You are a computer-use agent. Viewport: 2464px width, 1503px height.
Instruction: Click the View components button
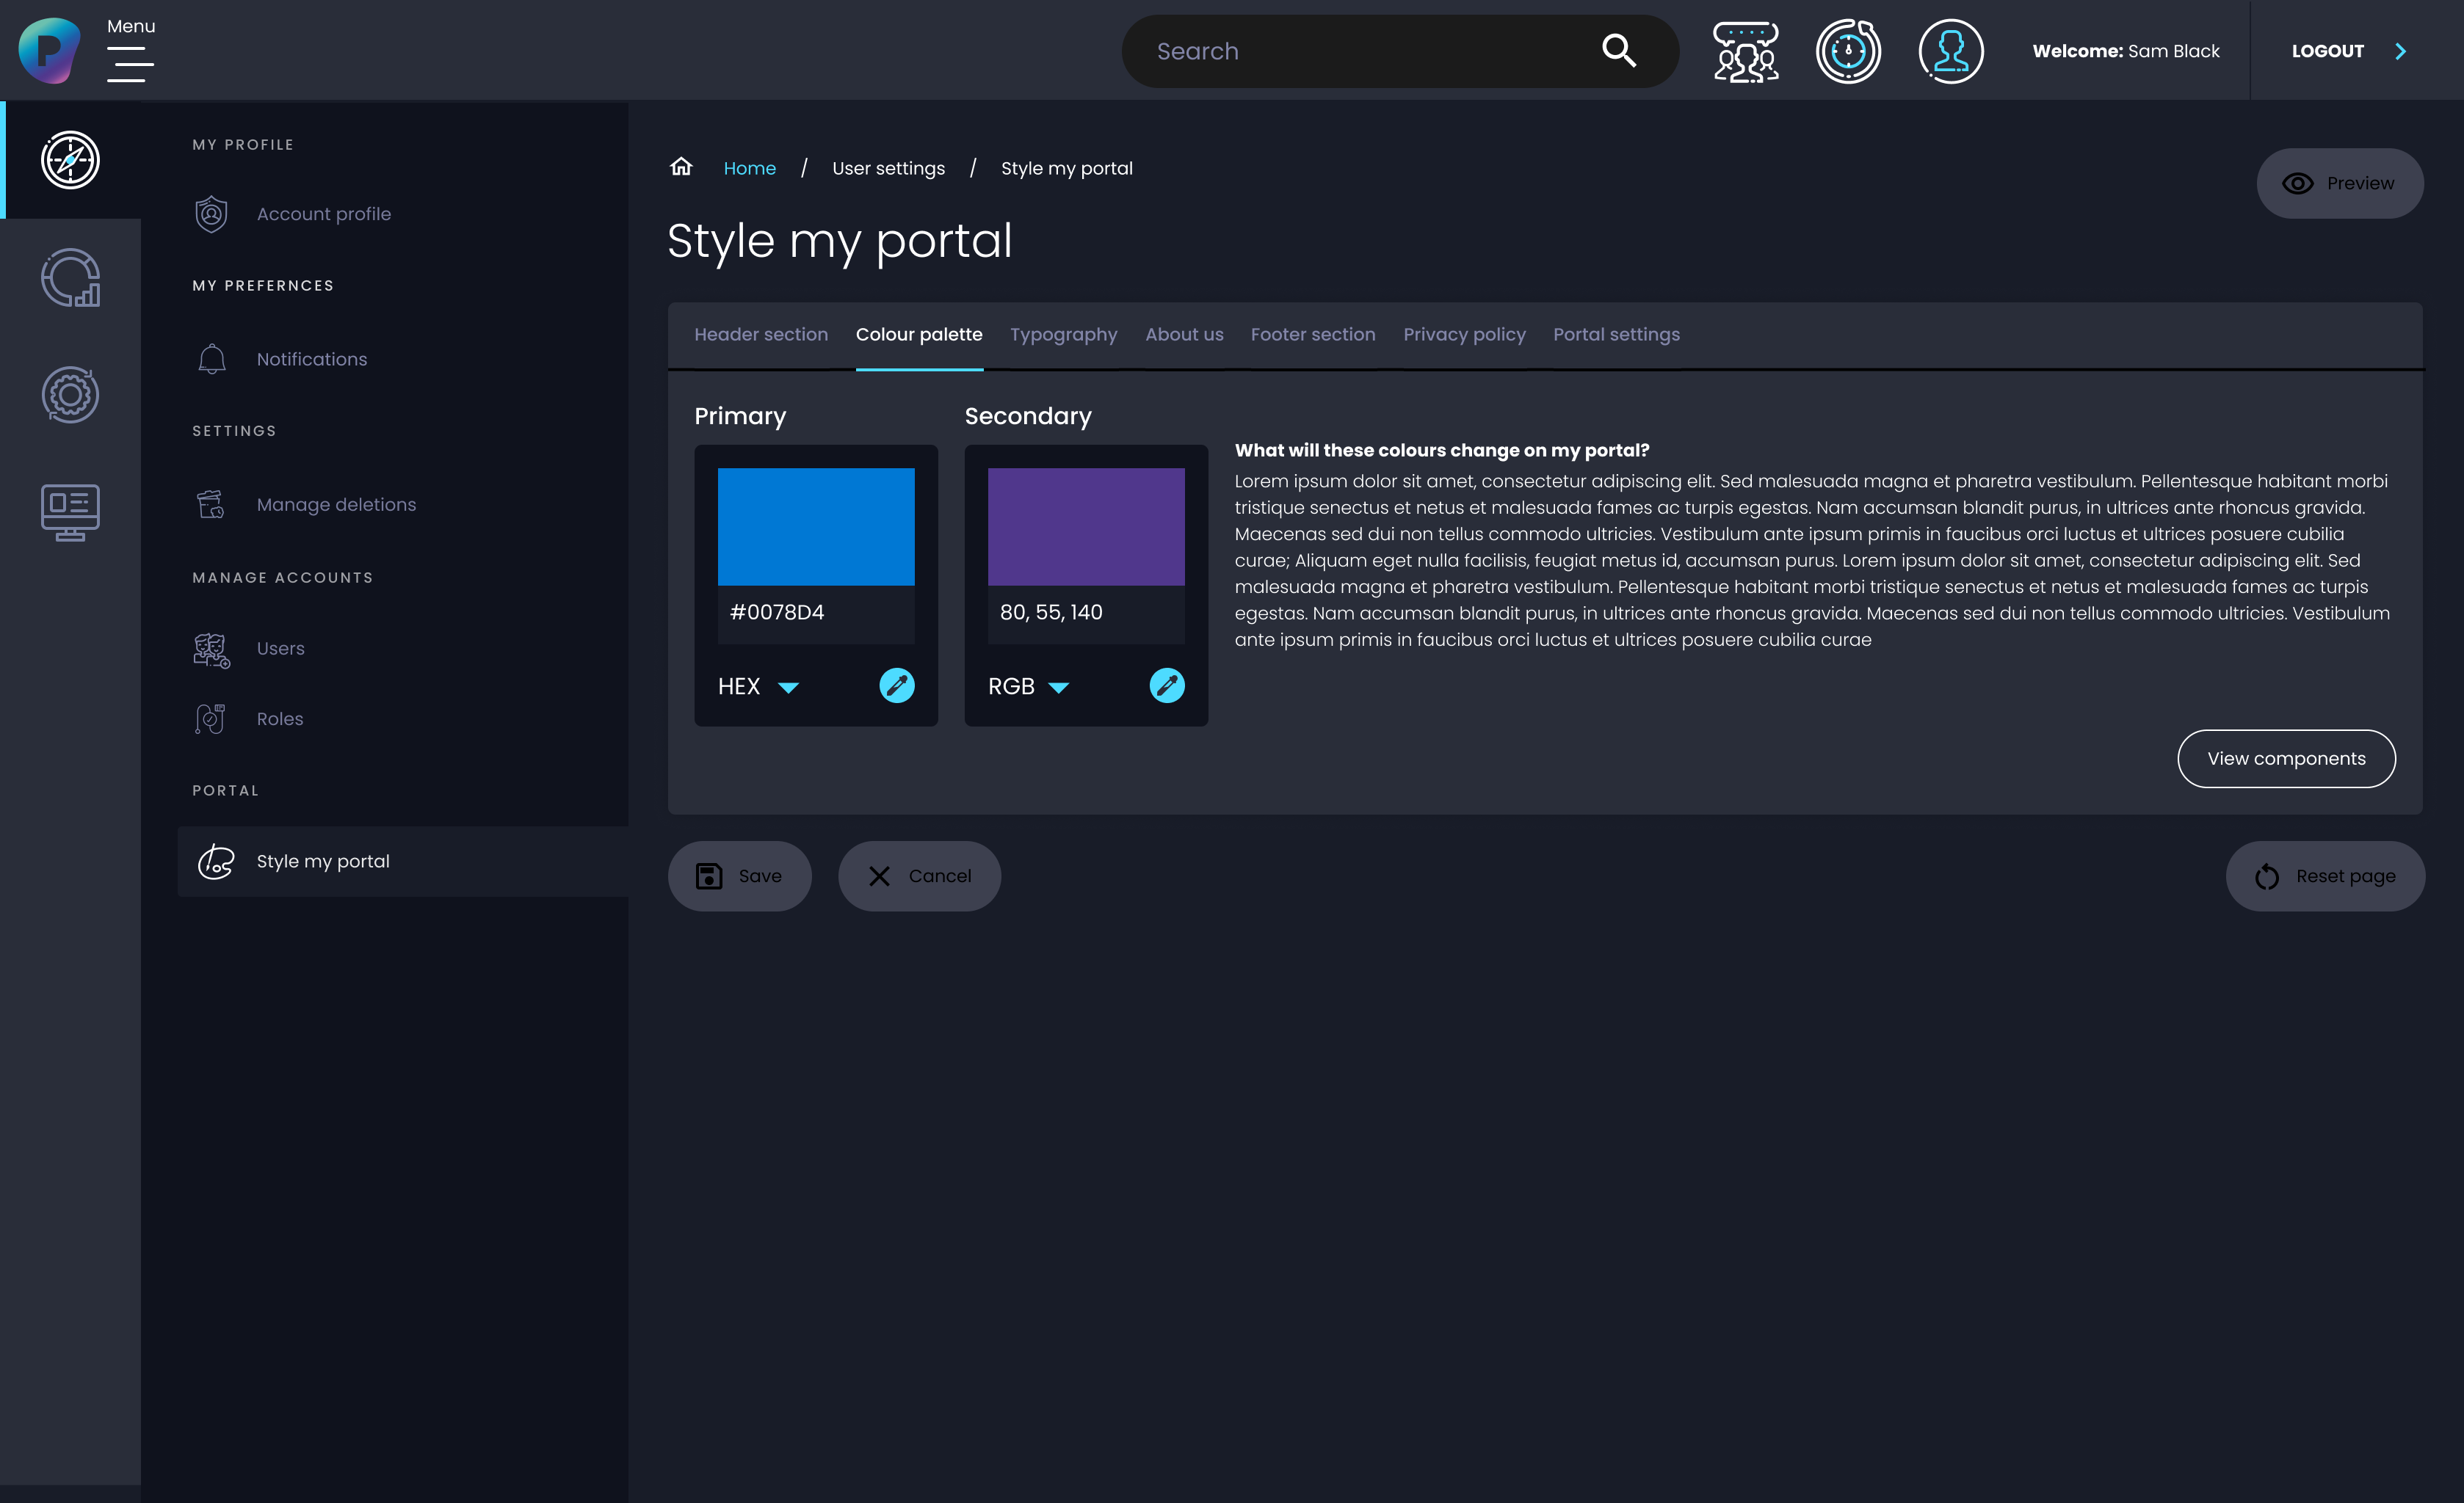click(x=2286, y=759)
